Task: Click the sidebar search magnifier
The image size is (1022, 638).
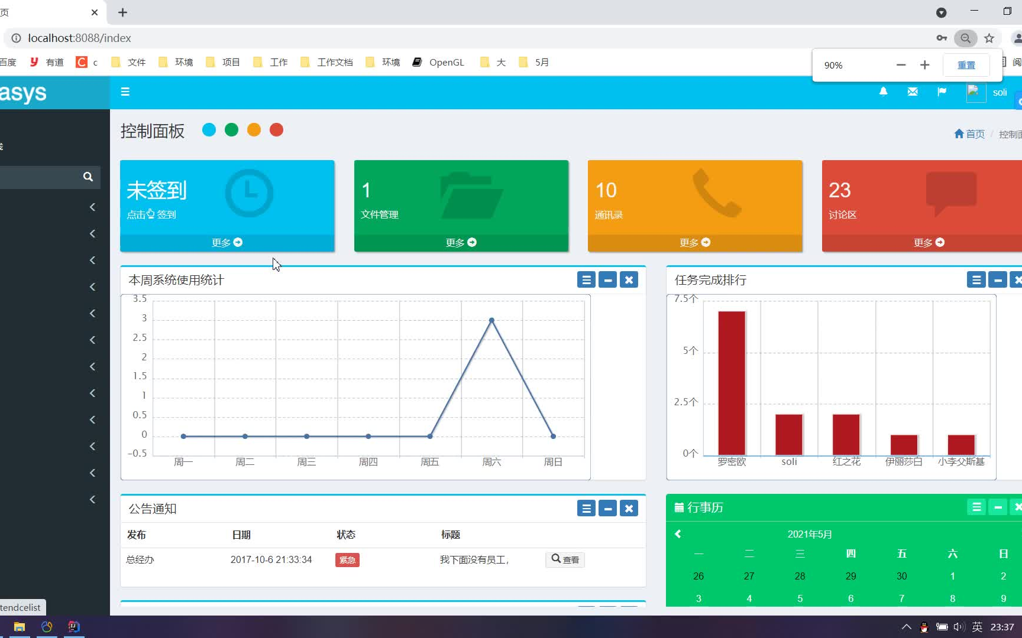Action: pos(88,177)
